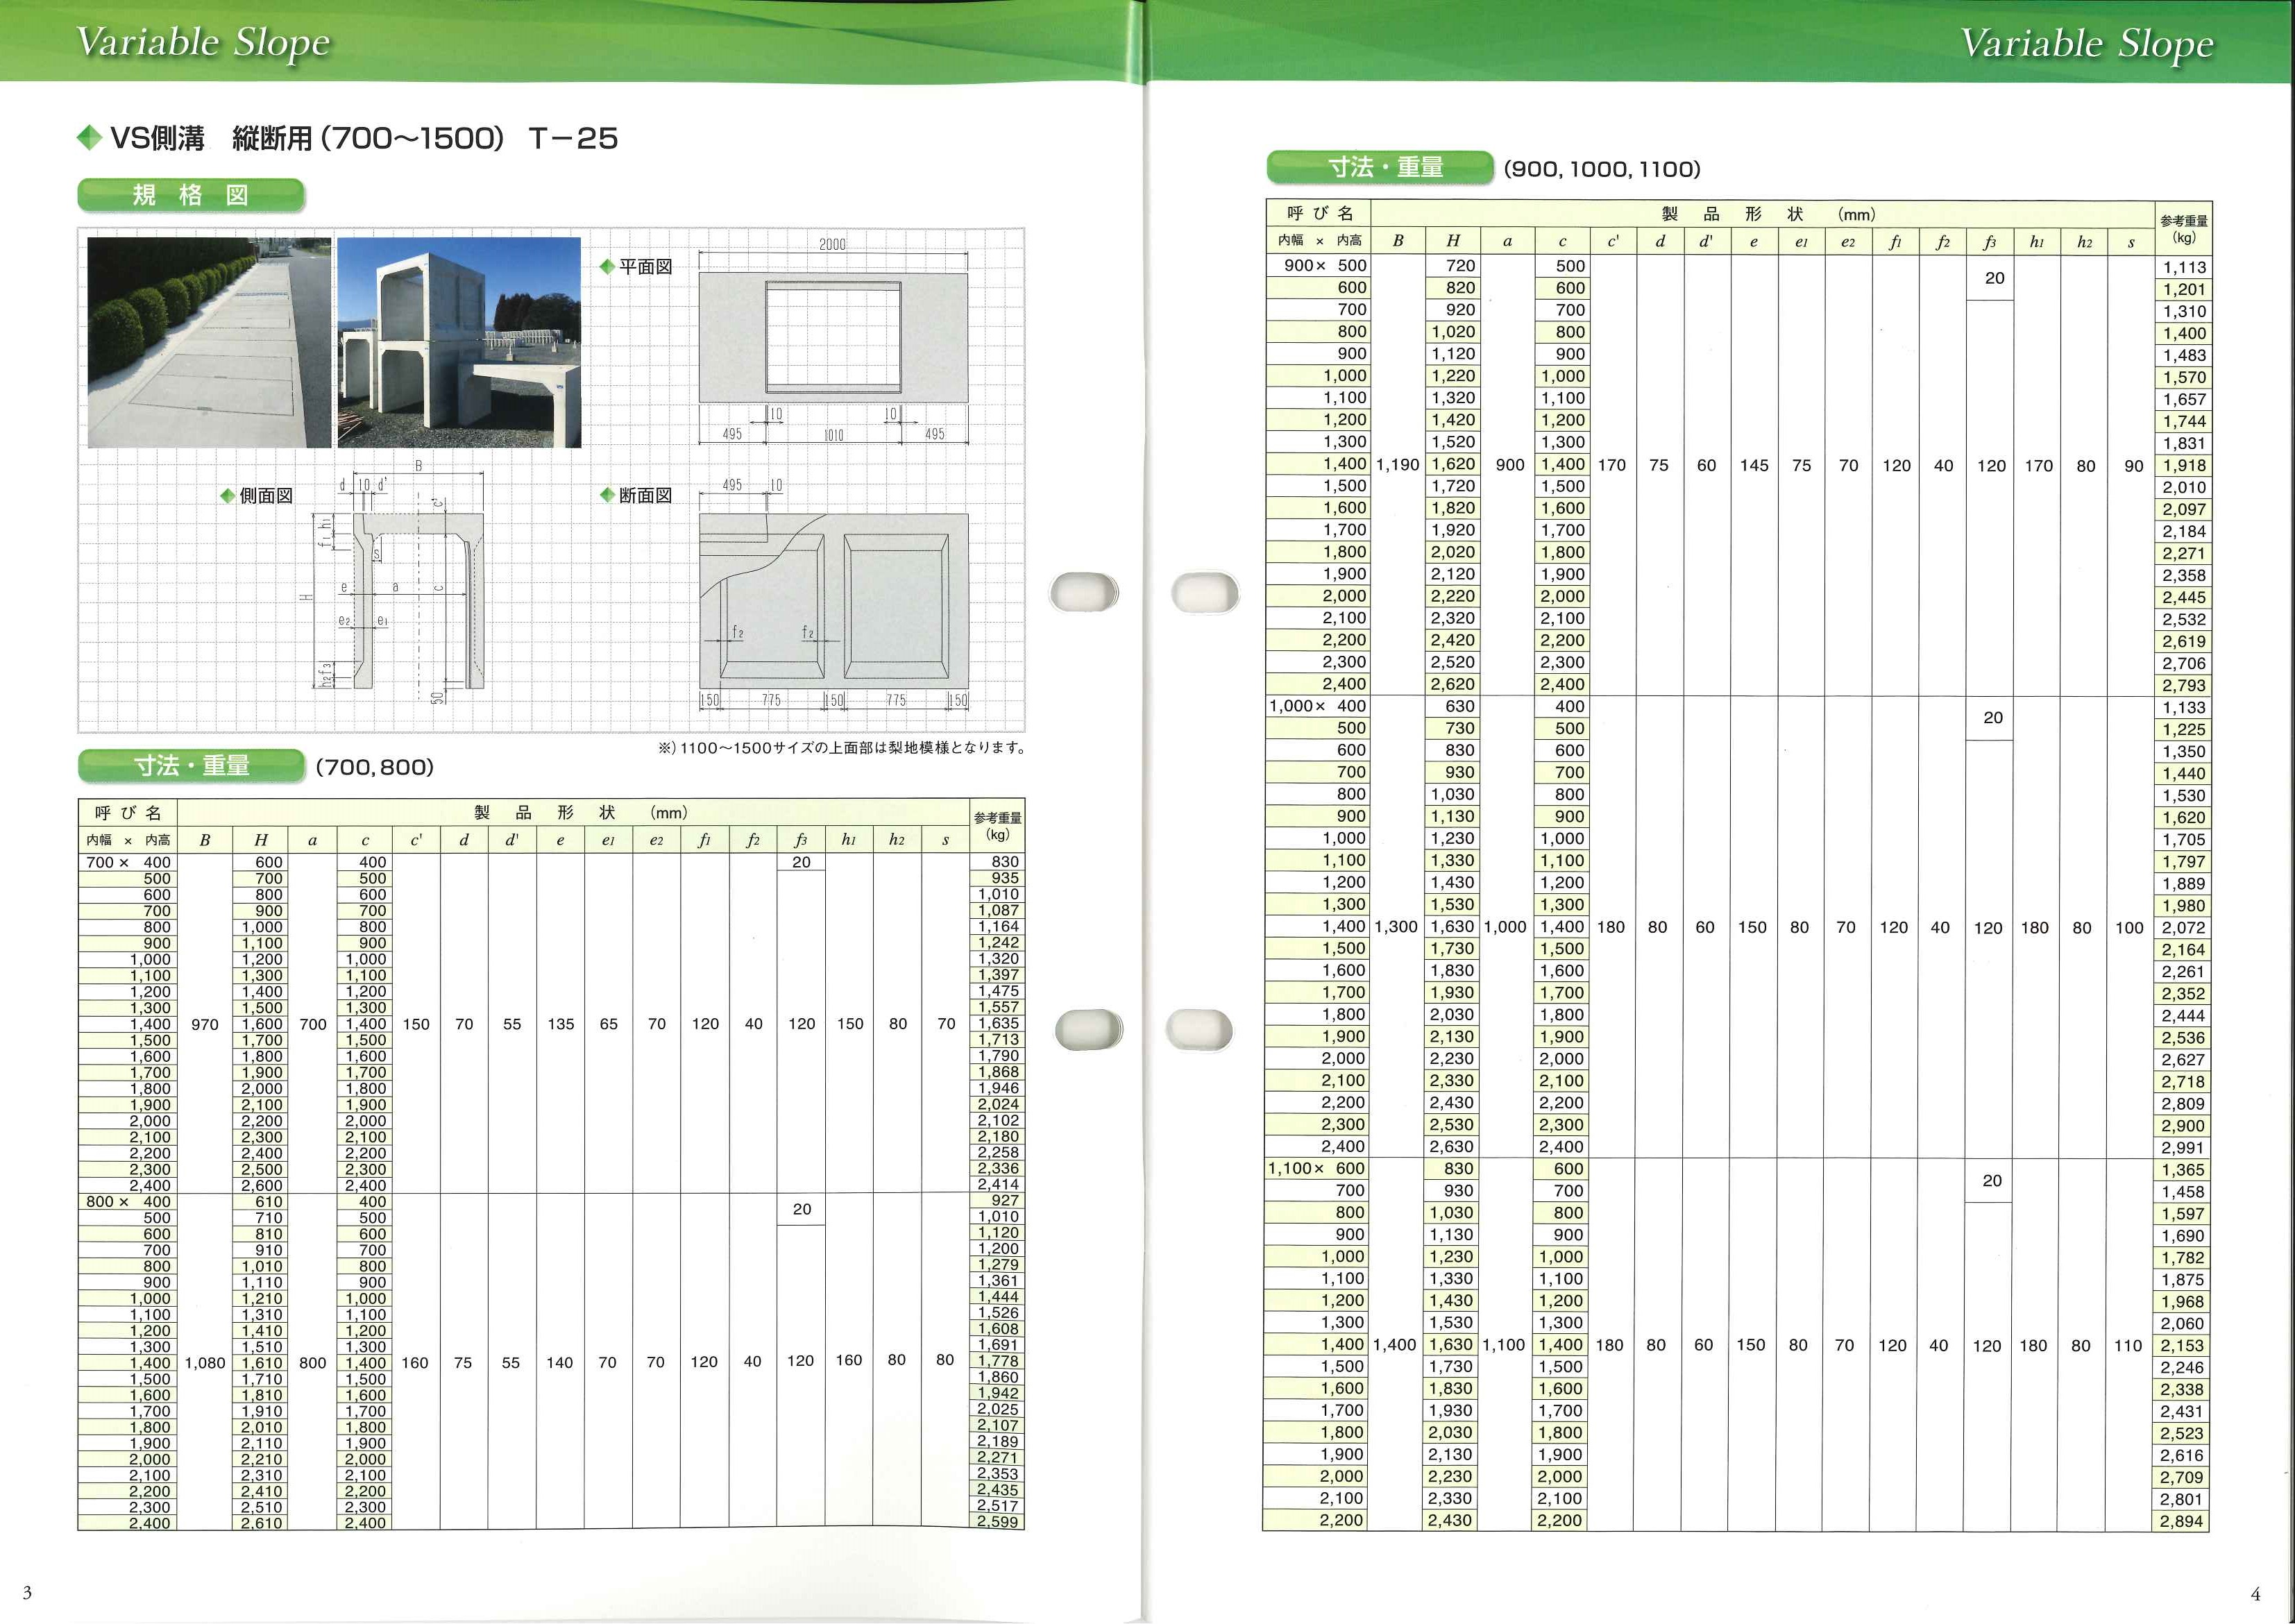The height and width of the screenshot is (1624, 2295).
Task: Click the H value '2,620' in the 900 section
Action: click(x=1453, y=684)
